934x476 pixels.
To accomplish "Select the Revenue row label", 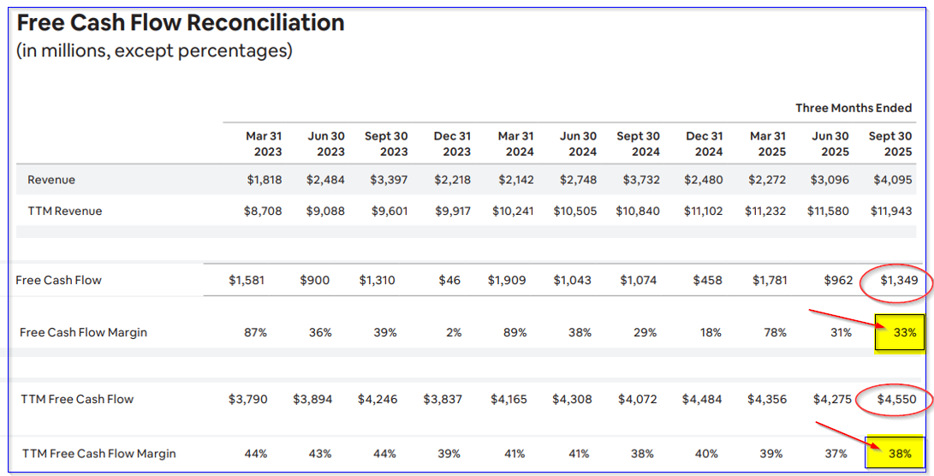I will (x=51, y=180).
